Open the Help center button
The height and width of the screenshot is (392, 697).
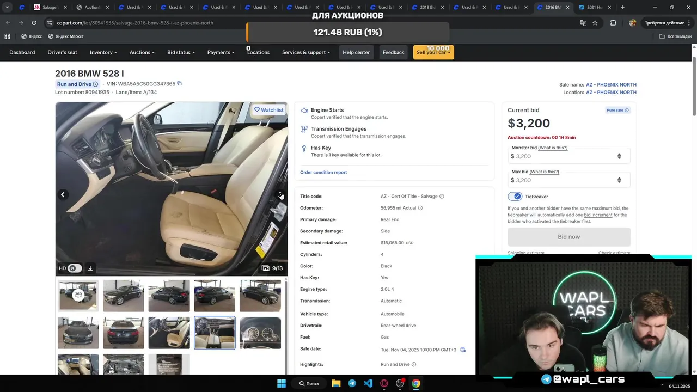click(356, 52)
